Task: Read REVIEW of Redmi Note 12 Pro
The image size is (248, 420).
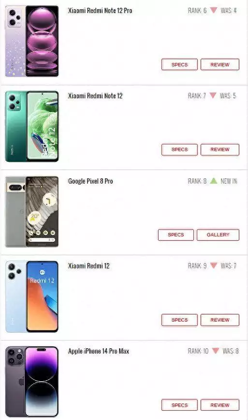Action: (x=220, y=64)
